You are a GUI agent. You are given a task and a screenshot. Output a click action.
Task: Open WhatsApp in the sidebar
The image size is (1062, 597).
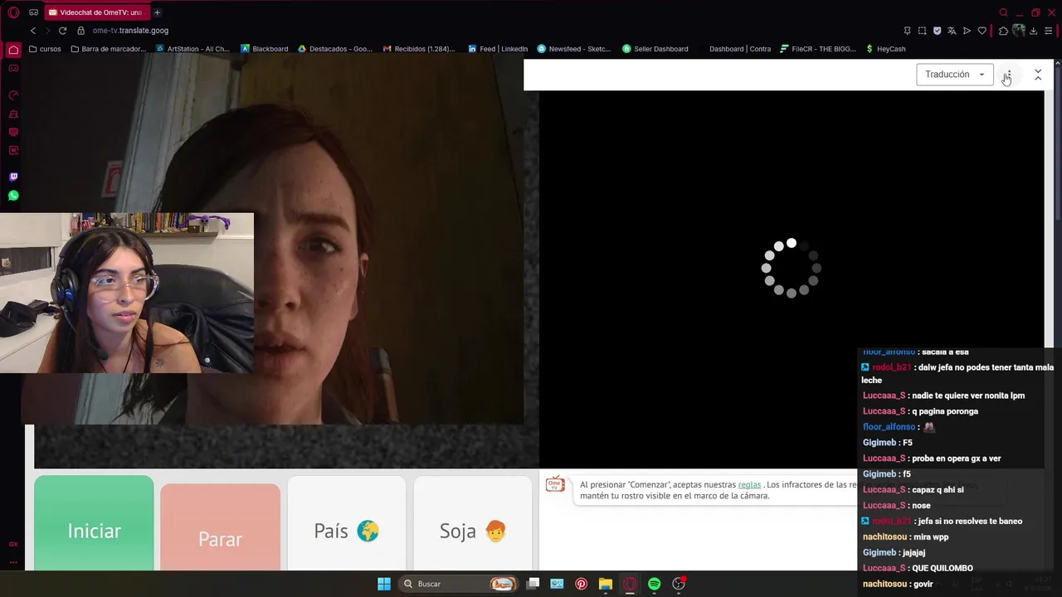click(13, 196)
